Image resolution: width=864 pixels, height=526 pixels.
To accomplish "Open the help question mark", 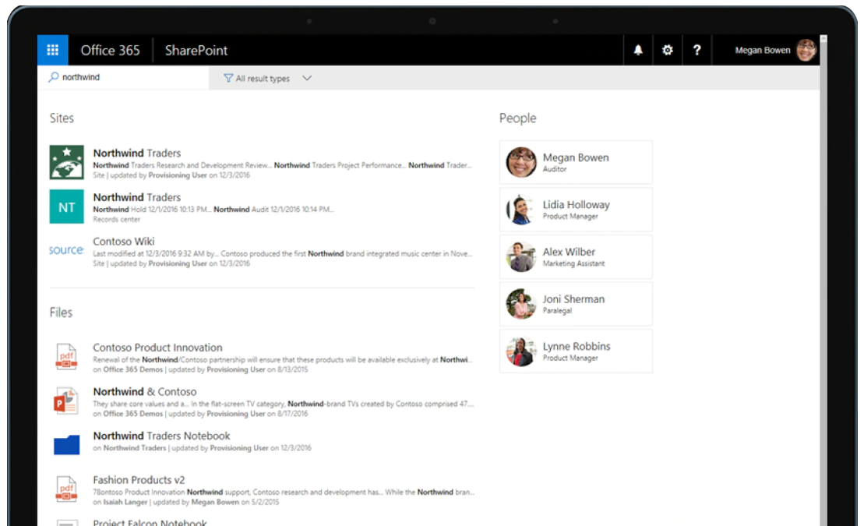I will (697, 50).
